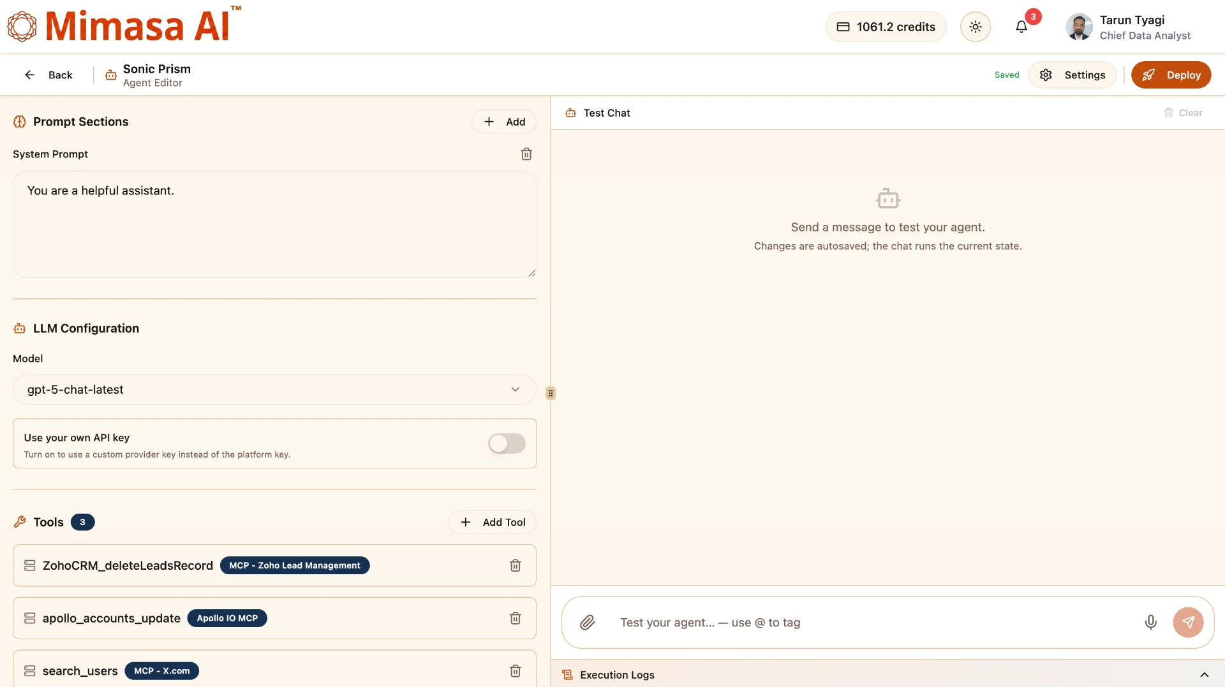Click the search_users server icon

pos(29,671)
